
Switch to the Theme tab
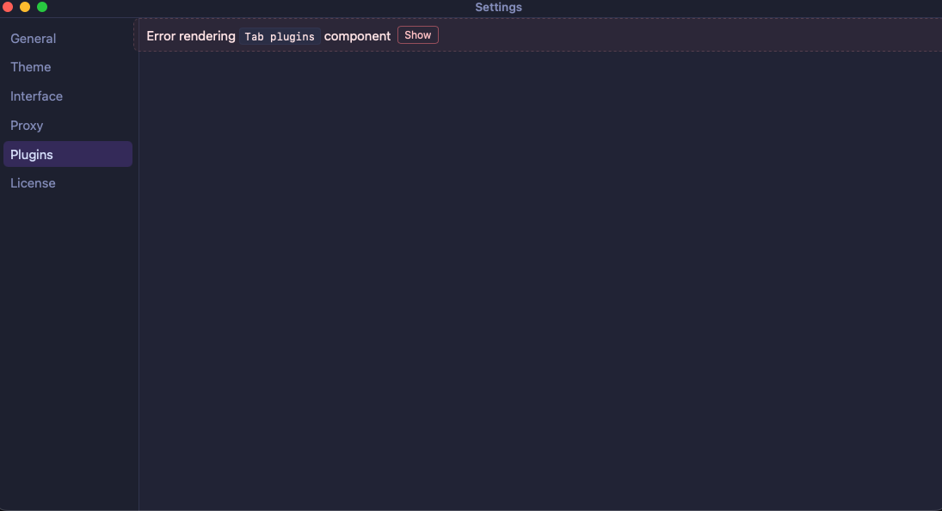pyautogui.click(x=31, y=67)
